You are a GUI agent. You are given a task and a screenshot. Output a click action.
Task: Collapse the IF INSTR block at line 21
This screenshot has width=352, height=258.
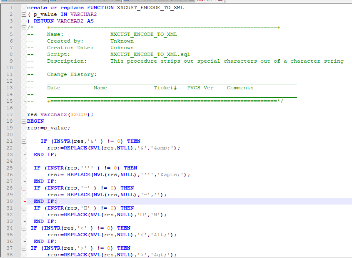tap(24, 141)
